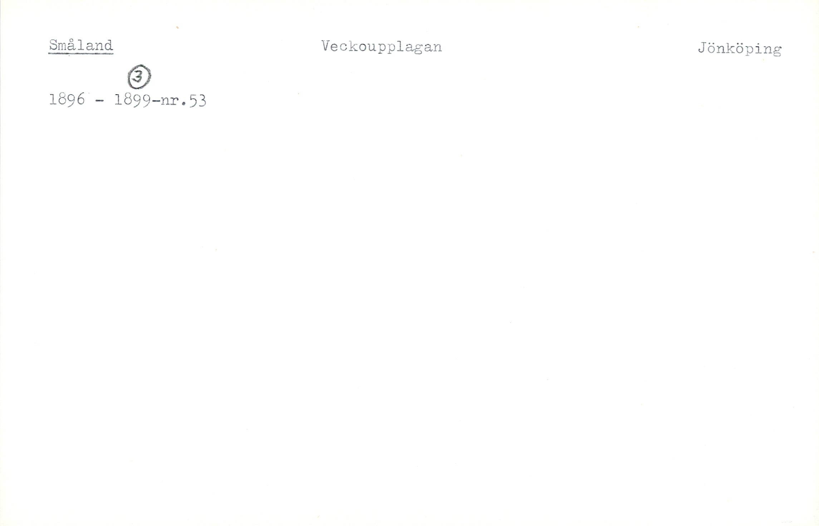Click the letter k in Jönköping

coord(731,48)
